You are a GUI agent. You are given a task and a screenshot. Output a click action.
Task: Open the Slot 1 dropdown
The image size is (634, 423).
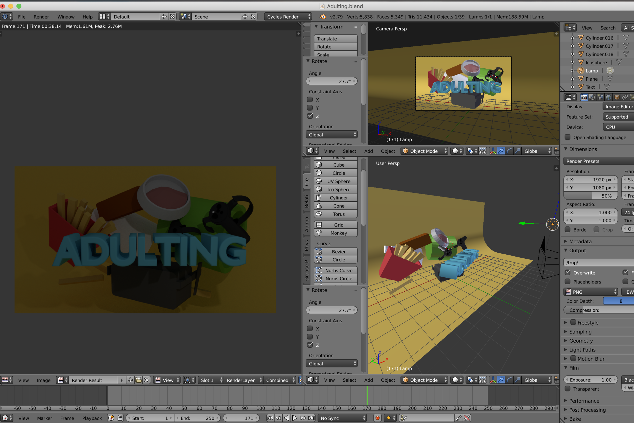pyautogui.click(x=211, y=380)
